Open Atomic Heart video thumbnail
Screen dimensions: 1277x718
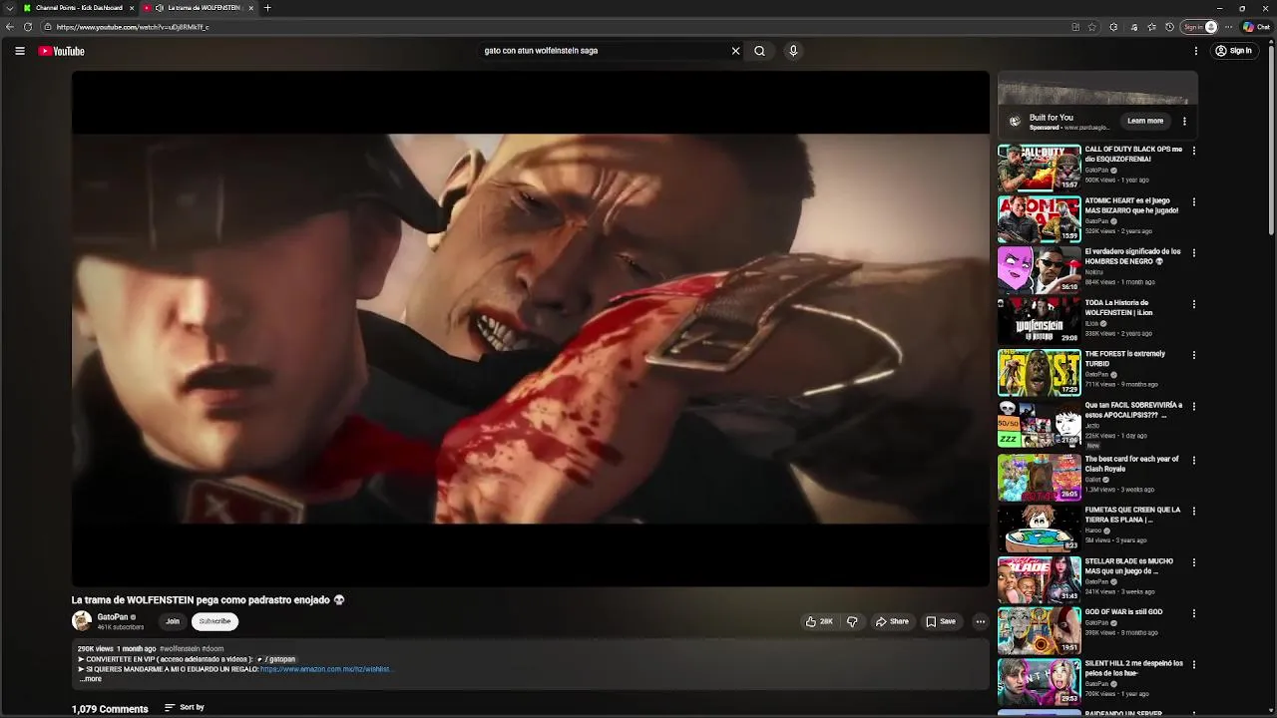[x=1039, y=218]
